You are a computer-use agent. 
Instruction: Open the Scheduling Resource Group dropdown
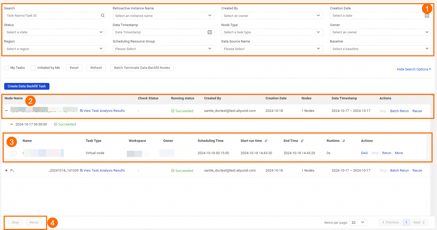click(x=164, y=49)
